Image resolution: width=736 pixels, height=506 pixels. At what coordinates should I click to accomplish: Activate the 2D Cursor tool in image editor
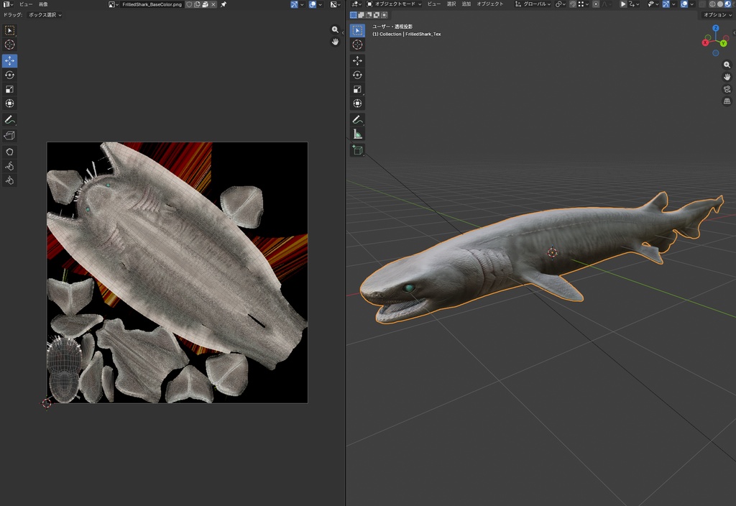(x=9, y=45)
